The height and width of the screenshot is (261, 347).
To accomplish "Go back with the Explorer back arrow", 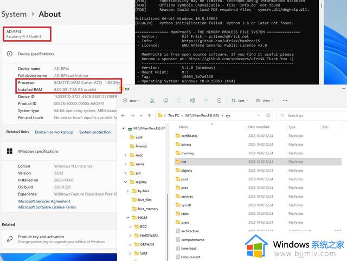I will coord(123,115).
